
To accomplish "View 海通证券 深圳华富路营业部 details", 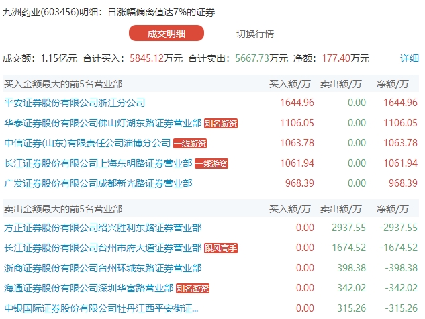I will pyautogui.click(x=89, y=288).
